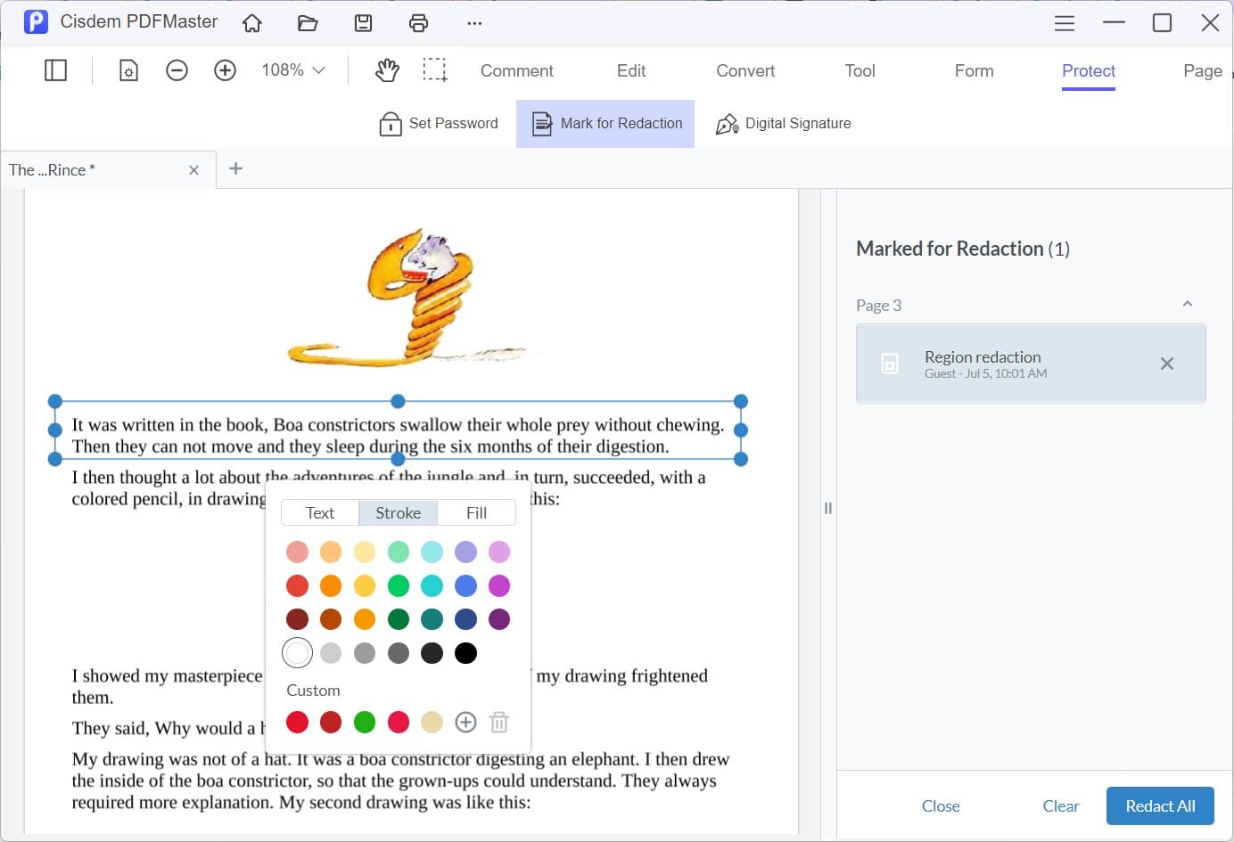
Task: Delete custom color with trash icon
Action: [x=499, y=723]
